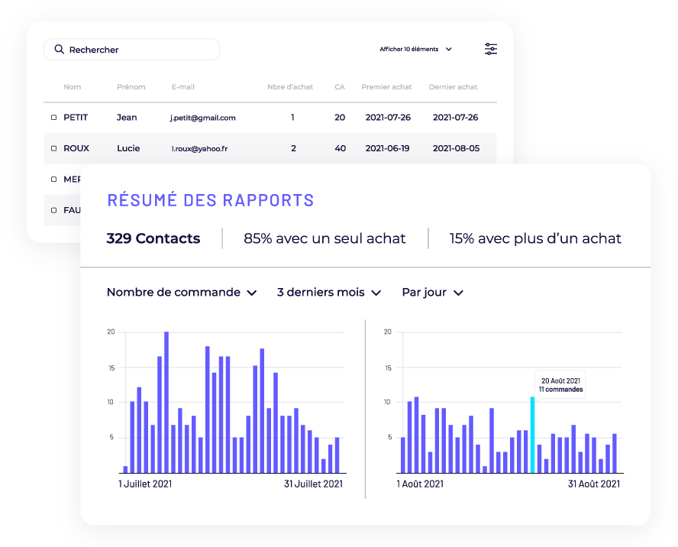
Task: Click the name ROUX in table
Action: 76,148
